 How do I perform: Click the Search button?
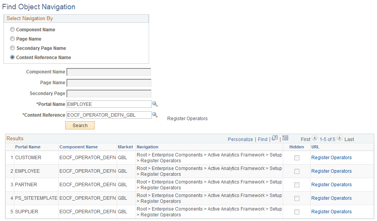click(80, 125)
